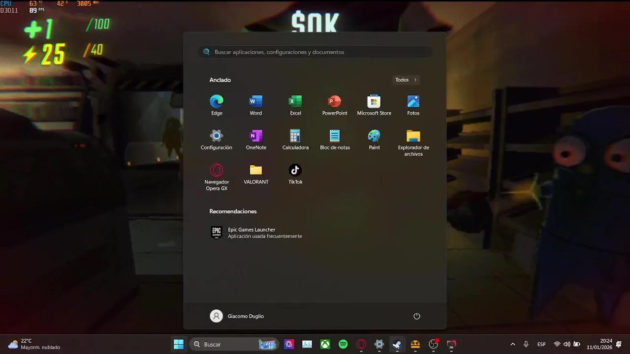Image resolution: width=630 pixels, height=354 pixels.
Task: Open the notification bell icon
Action: (x=619, y=344)
